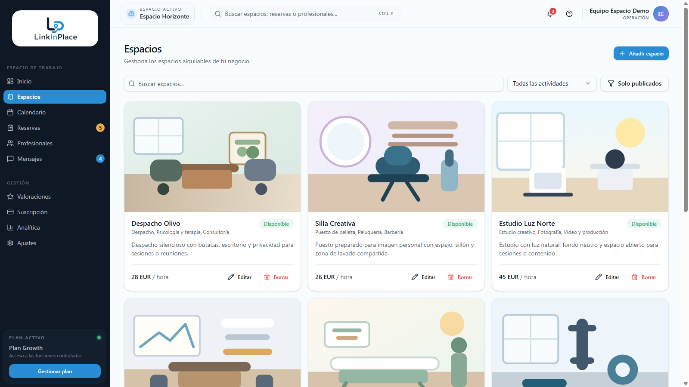689x387 pixels.
Task: Open the Estudio Luz Norte illustration
Action: coord(580,157)
